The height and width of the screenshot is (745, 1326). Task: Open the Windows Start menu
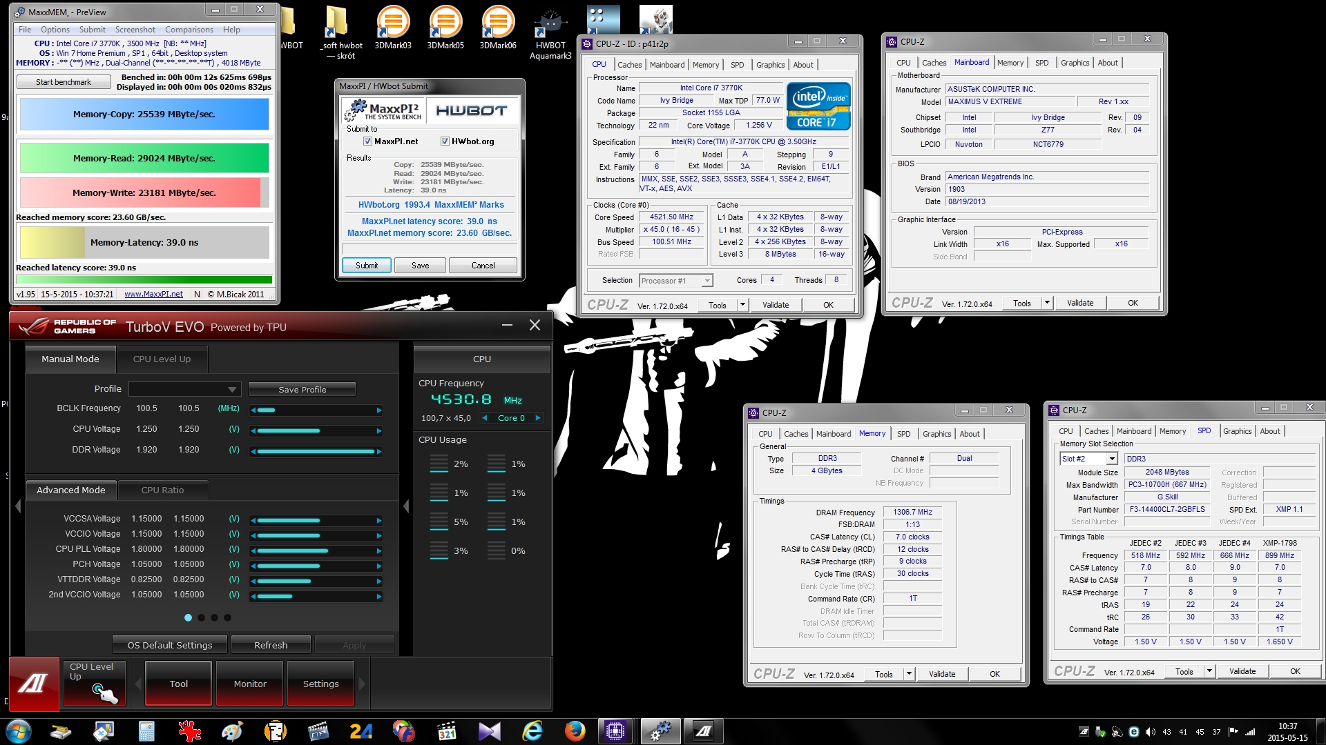19,731
